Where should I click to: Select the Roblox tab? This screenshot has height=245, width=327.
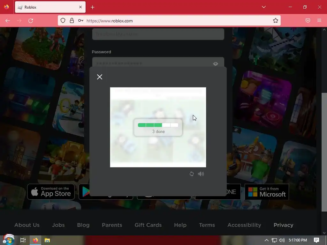pos(50,7)
